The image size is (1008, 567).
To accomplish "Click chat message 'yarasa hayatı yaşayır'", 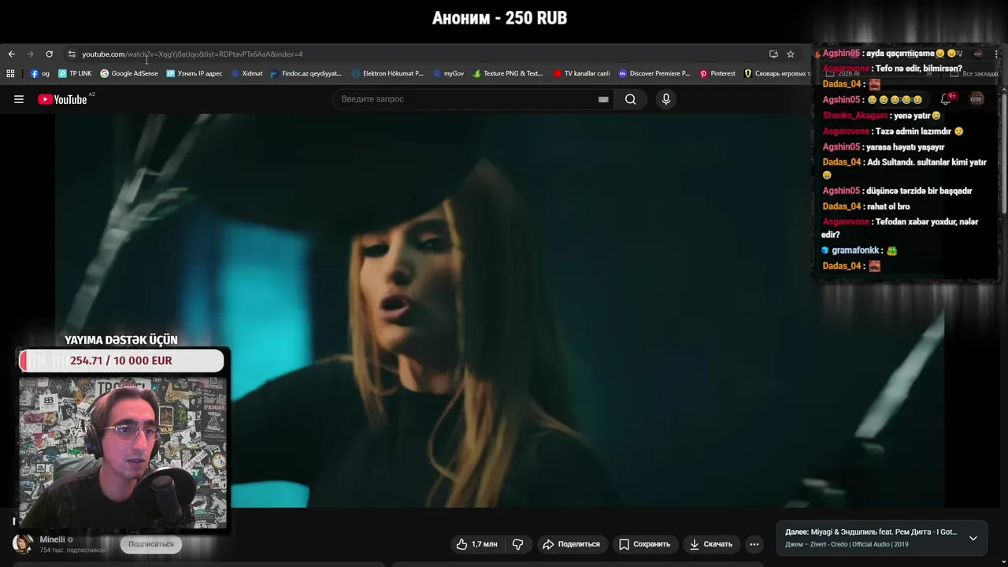I will (904, 146).
